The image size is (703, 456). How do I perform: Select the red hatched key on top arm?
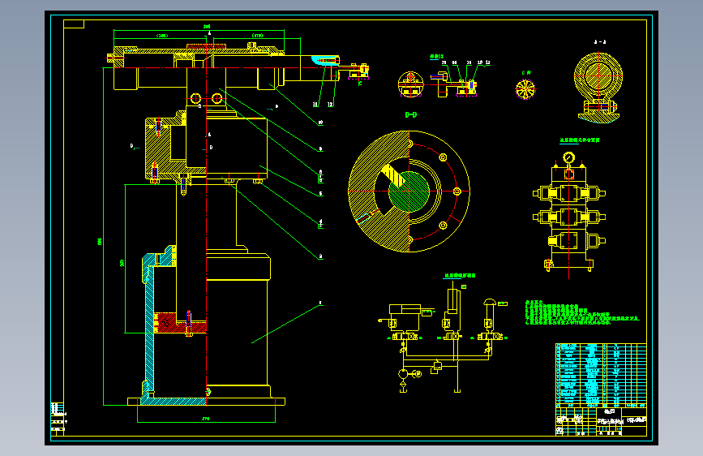[206, 45]
